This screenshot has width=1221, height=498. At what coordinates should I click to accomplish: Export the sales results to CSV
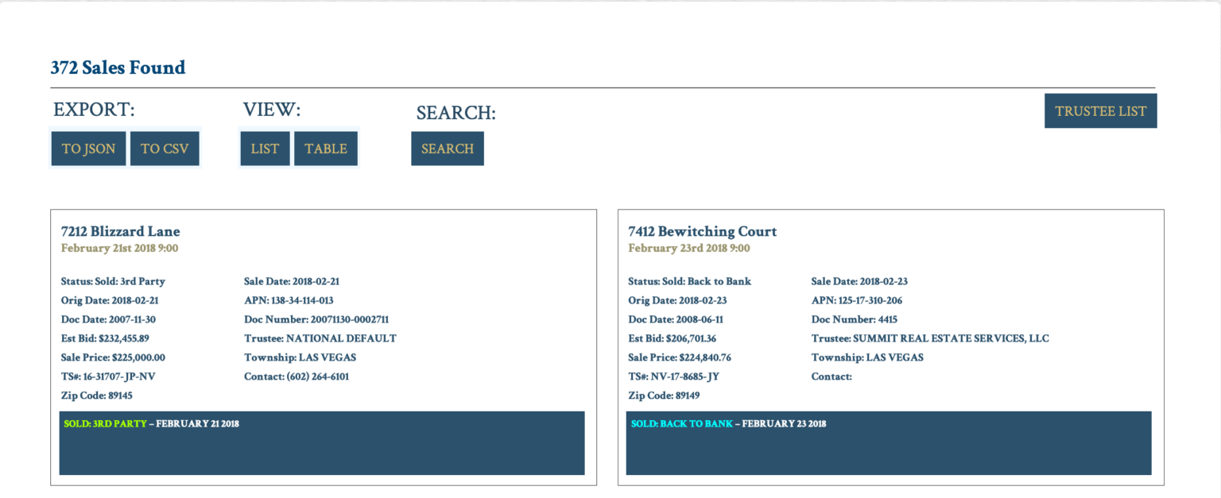tap(165, 148)
